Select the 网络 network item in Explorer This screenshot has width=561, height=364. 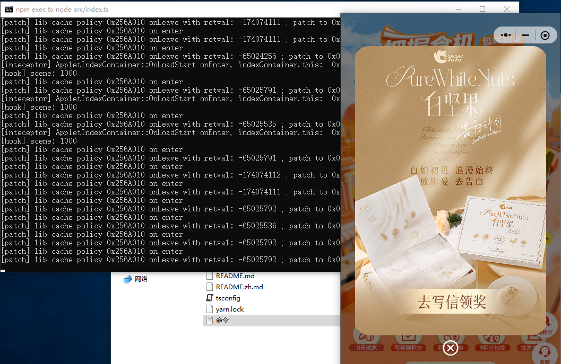(135, 279)
